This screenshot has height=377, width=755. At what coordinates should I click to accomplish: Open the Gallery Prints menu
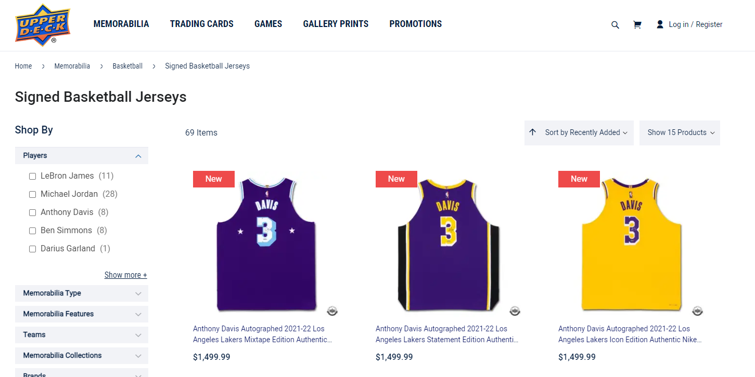[x=336, y=24]
